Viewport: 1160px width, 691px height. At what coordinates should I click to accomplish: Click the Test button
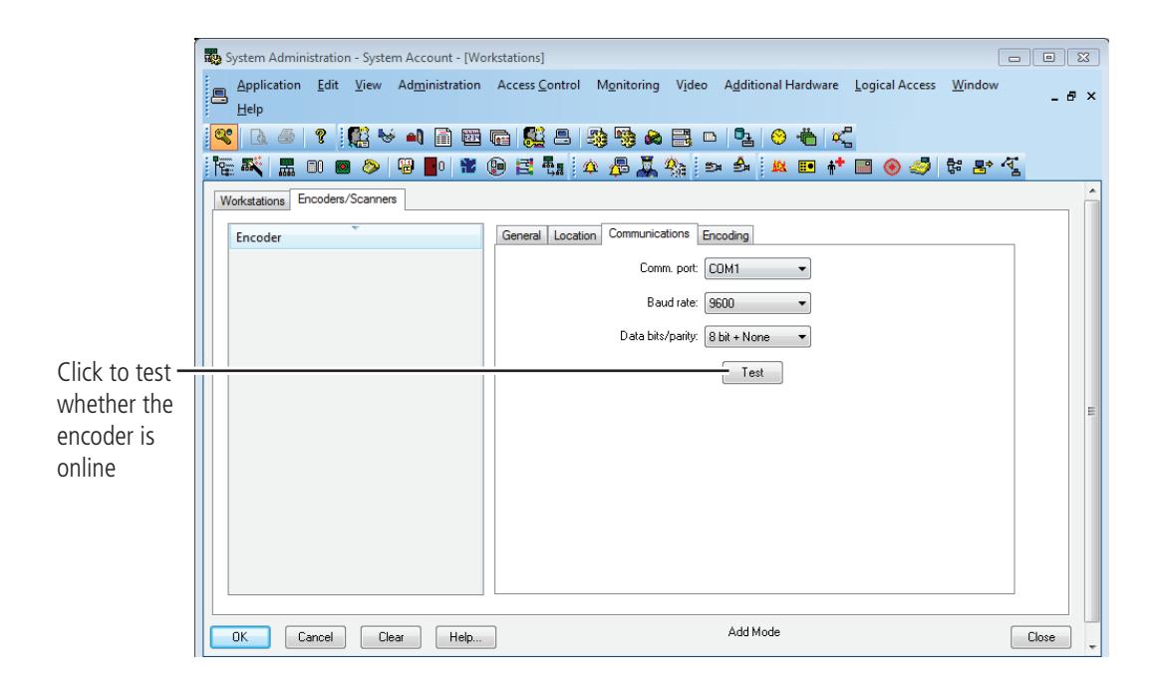pyautogui.click(x=752, y=372)
